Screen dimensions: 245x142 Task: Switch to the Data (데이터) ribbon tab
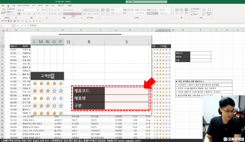pyautogui.click(x=40, y=5)
